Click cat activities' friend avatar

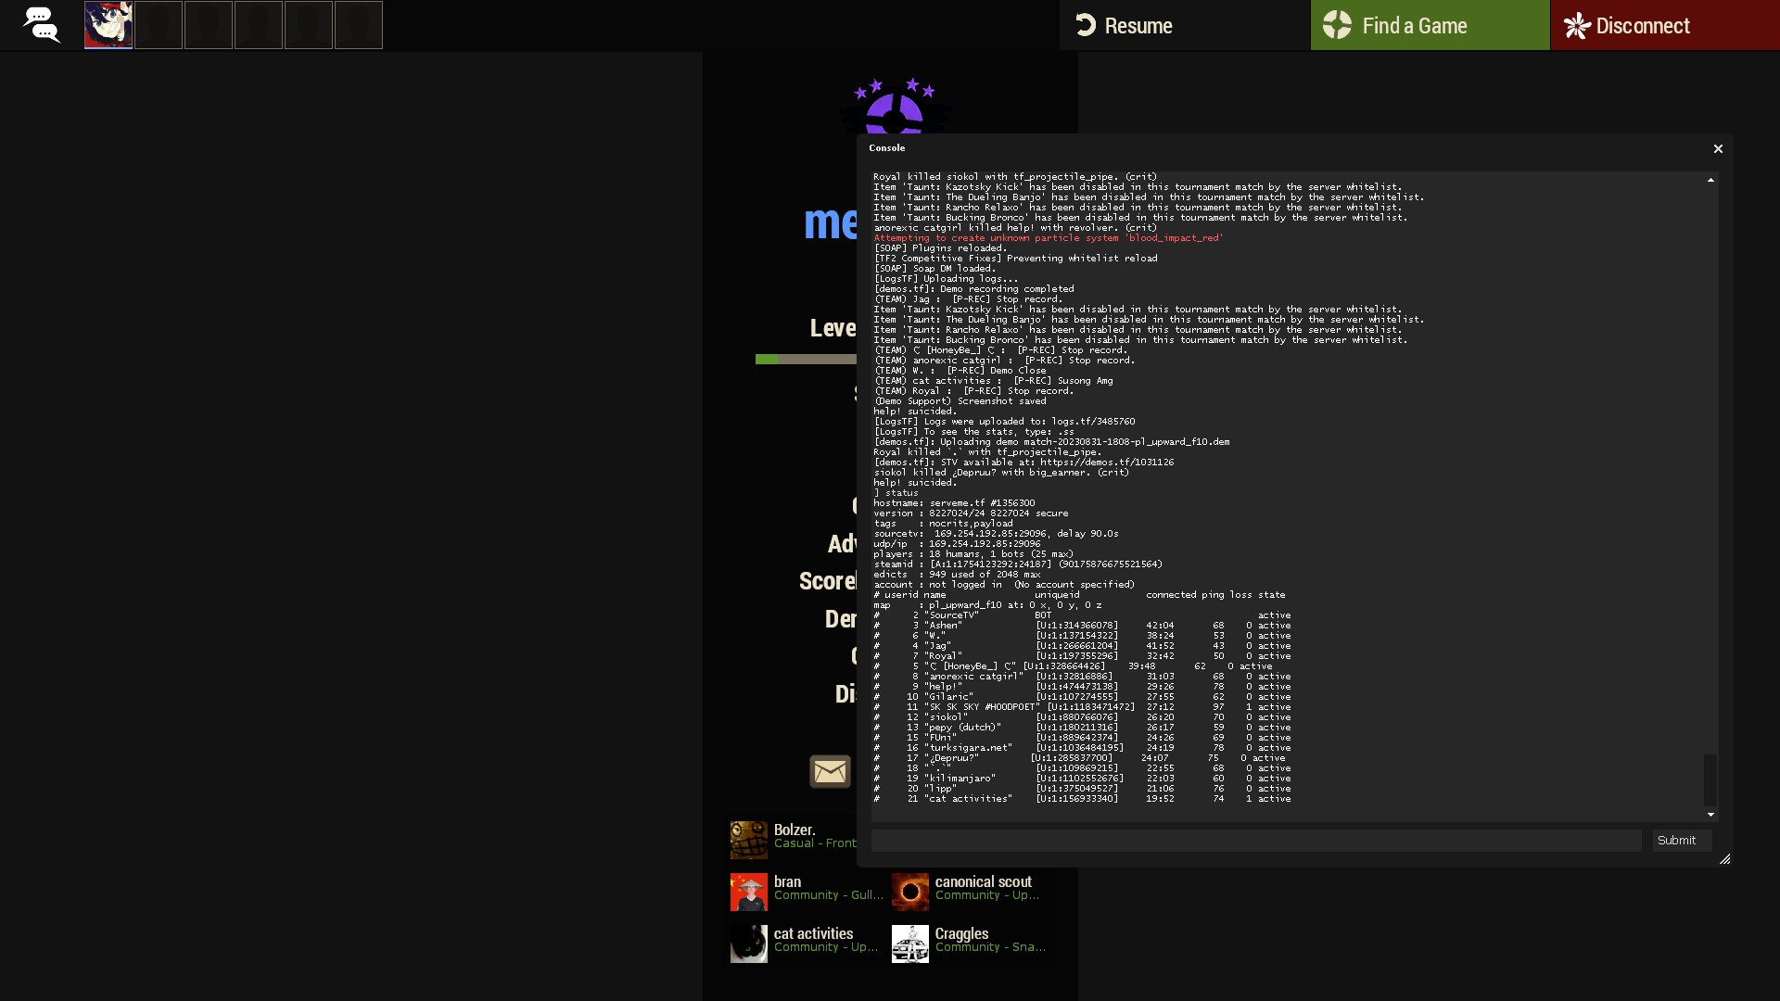748,944
